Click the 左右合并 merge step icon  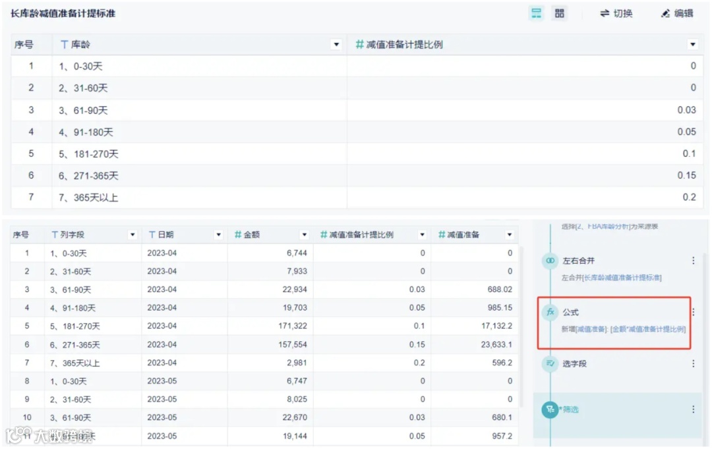point(550,260)
